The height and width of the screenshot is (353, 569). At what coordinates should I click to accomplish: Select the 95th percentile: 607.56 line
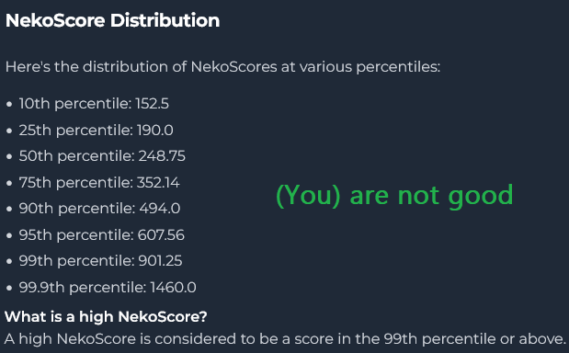(102, 235)
